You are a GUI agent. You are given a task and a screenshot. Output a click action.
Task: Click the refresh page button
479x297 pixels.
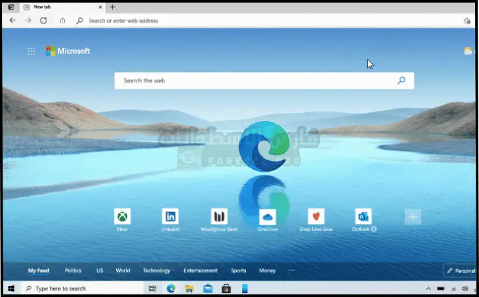click(43, 21)
